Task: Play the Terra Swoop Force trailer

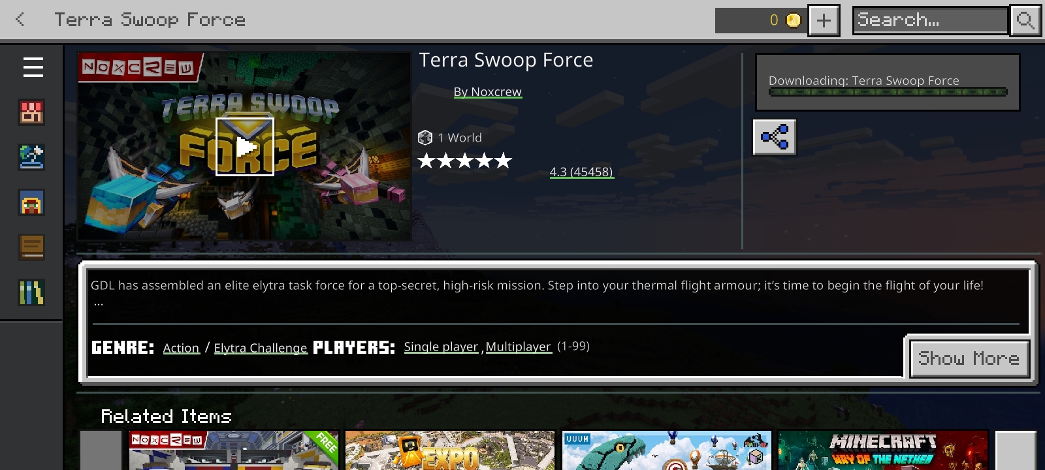Action: point(245,147)
